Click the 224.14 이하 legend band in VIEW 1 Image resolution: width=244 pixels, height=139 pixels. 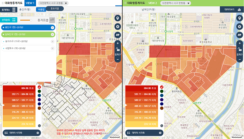click(19, 124)
